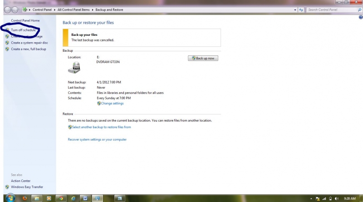Screen dimensions: 363x202
Task: Open the Change settings link
Action: (x=112, y=103)
